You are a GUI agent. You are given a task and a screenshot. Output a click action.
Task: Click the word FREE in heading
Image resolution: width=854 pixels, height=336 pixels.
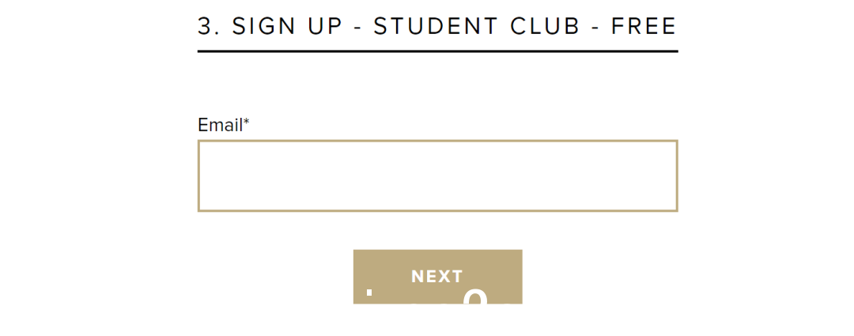point(644,26)
